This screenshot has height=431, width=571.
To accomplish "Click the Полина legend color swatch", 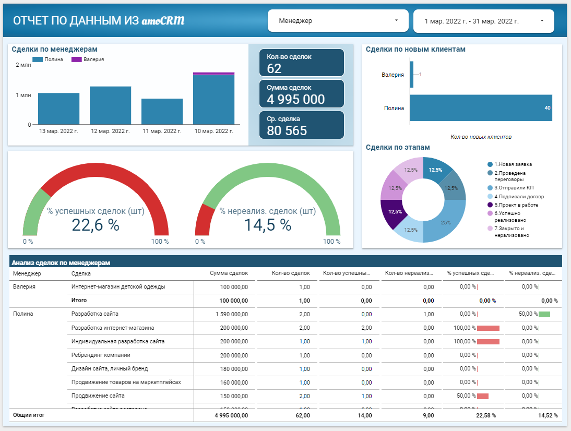I will (x=38, y=59).
